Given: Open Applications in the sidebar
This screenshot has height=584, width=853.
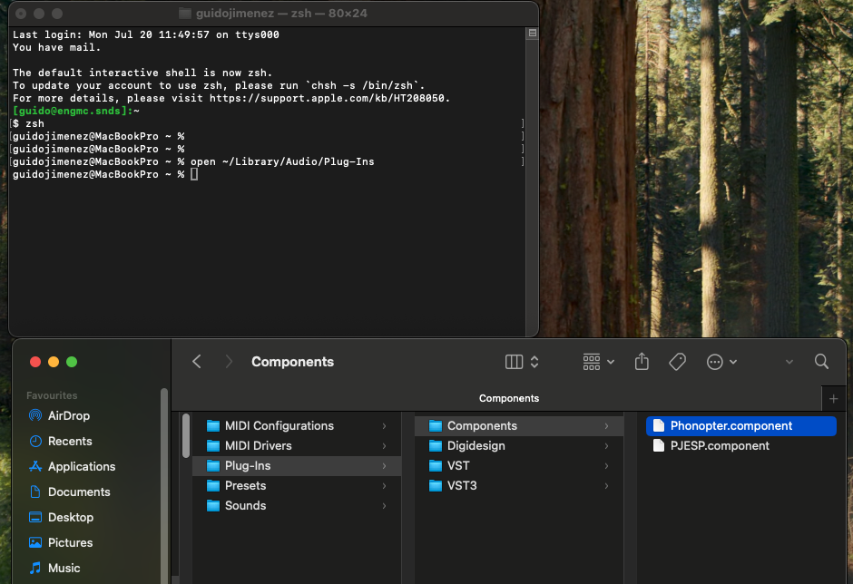Looking at the screenshot, I should [x=72, y=466].
